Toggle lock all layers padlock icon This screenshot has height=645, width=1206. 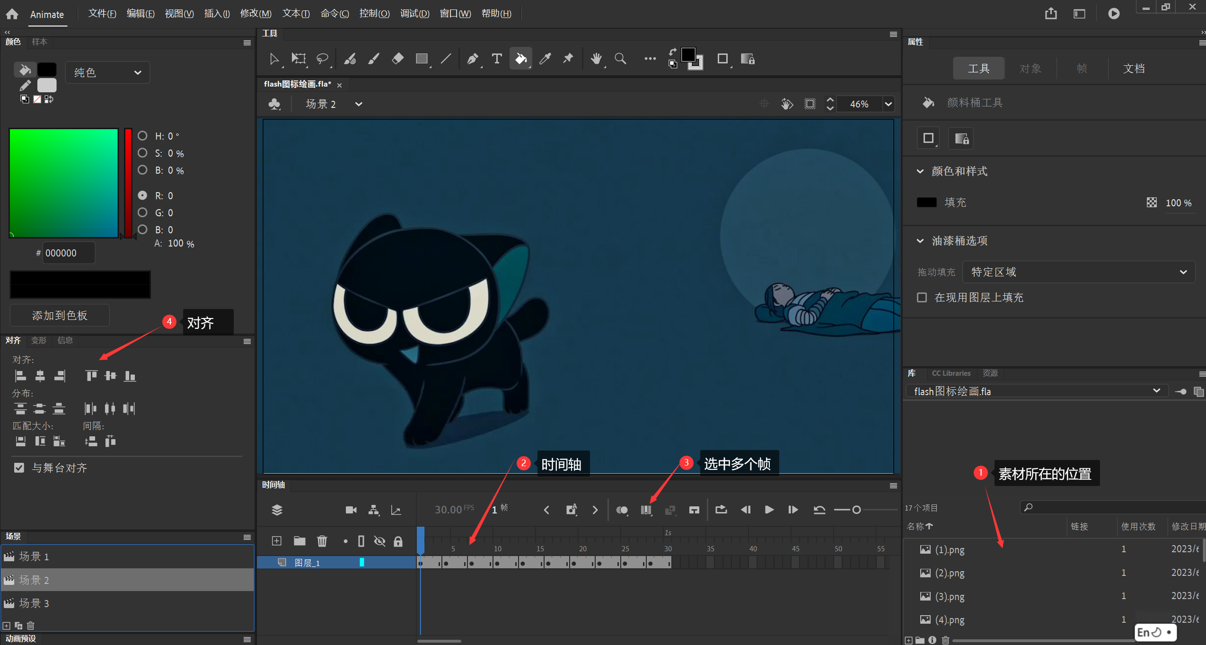pos(398,541)
